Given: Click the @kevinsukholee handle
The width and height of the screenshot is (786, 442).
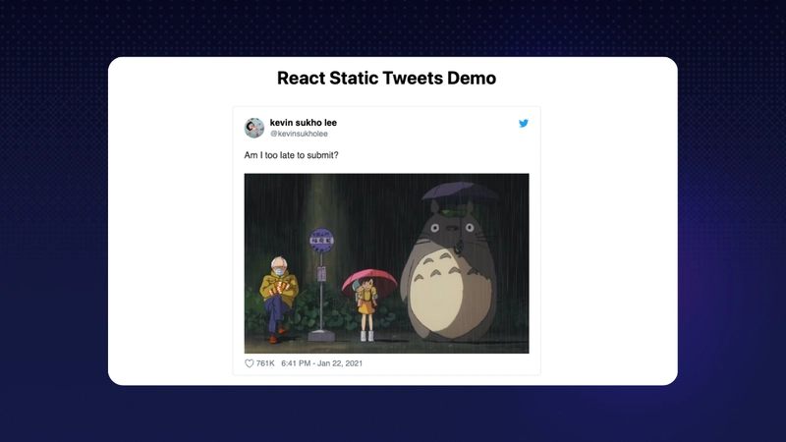Looking at the screenshot, I should tap(299, 134).
